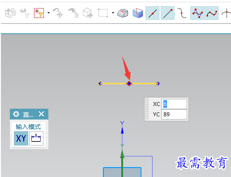Click the left endpoint of the yellow line

pyautogui.click(x=100, y=84)
